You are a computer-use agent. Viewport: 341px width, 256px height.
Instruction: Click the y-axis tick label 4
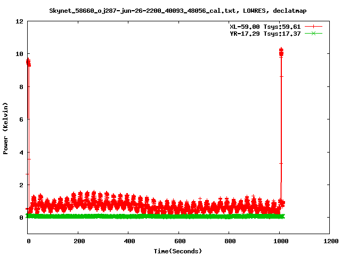[21, 153]
